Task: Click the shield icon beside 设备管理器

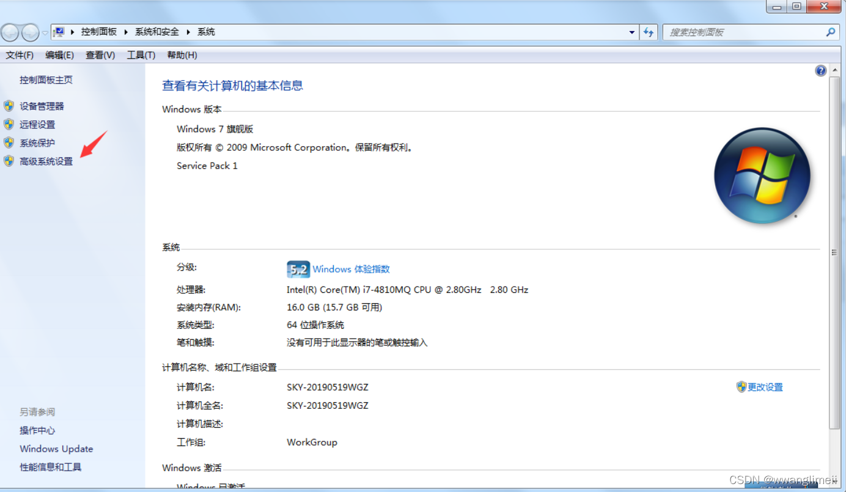Action: point(9,106)
